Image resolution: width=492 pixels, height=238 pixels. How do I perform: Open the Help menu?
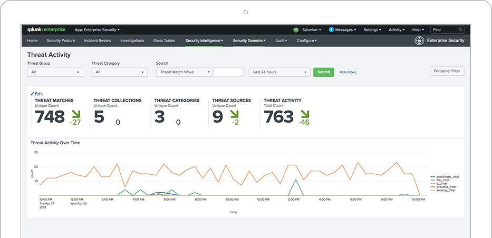(418, 29)
